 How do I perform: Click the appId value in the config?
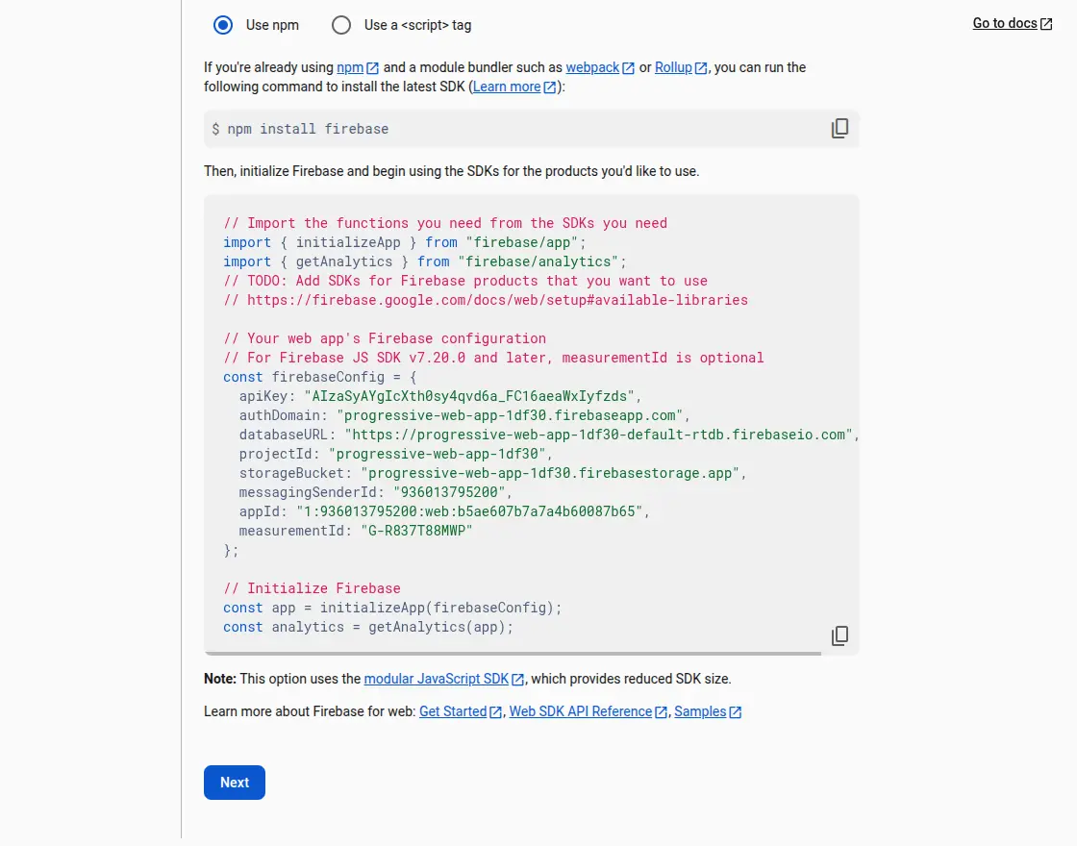click(469, 511)
